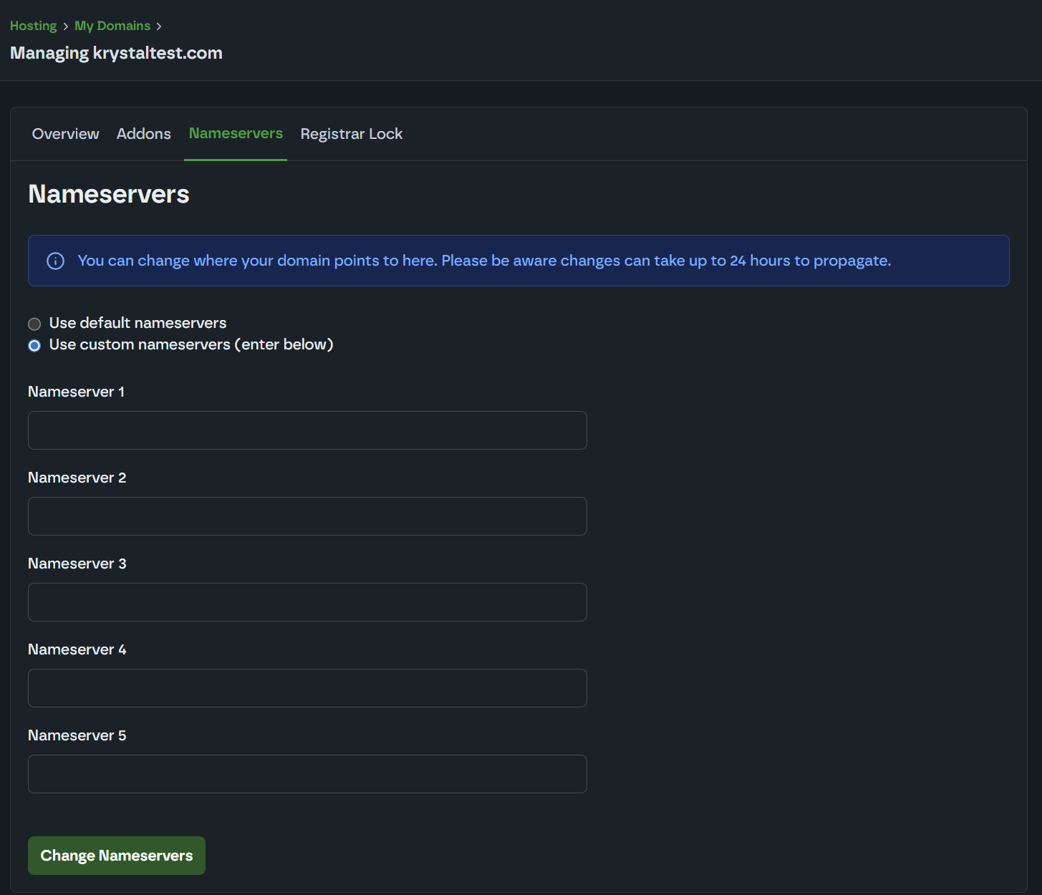Open the Overview tab

(x=65, y=134)
